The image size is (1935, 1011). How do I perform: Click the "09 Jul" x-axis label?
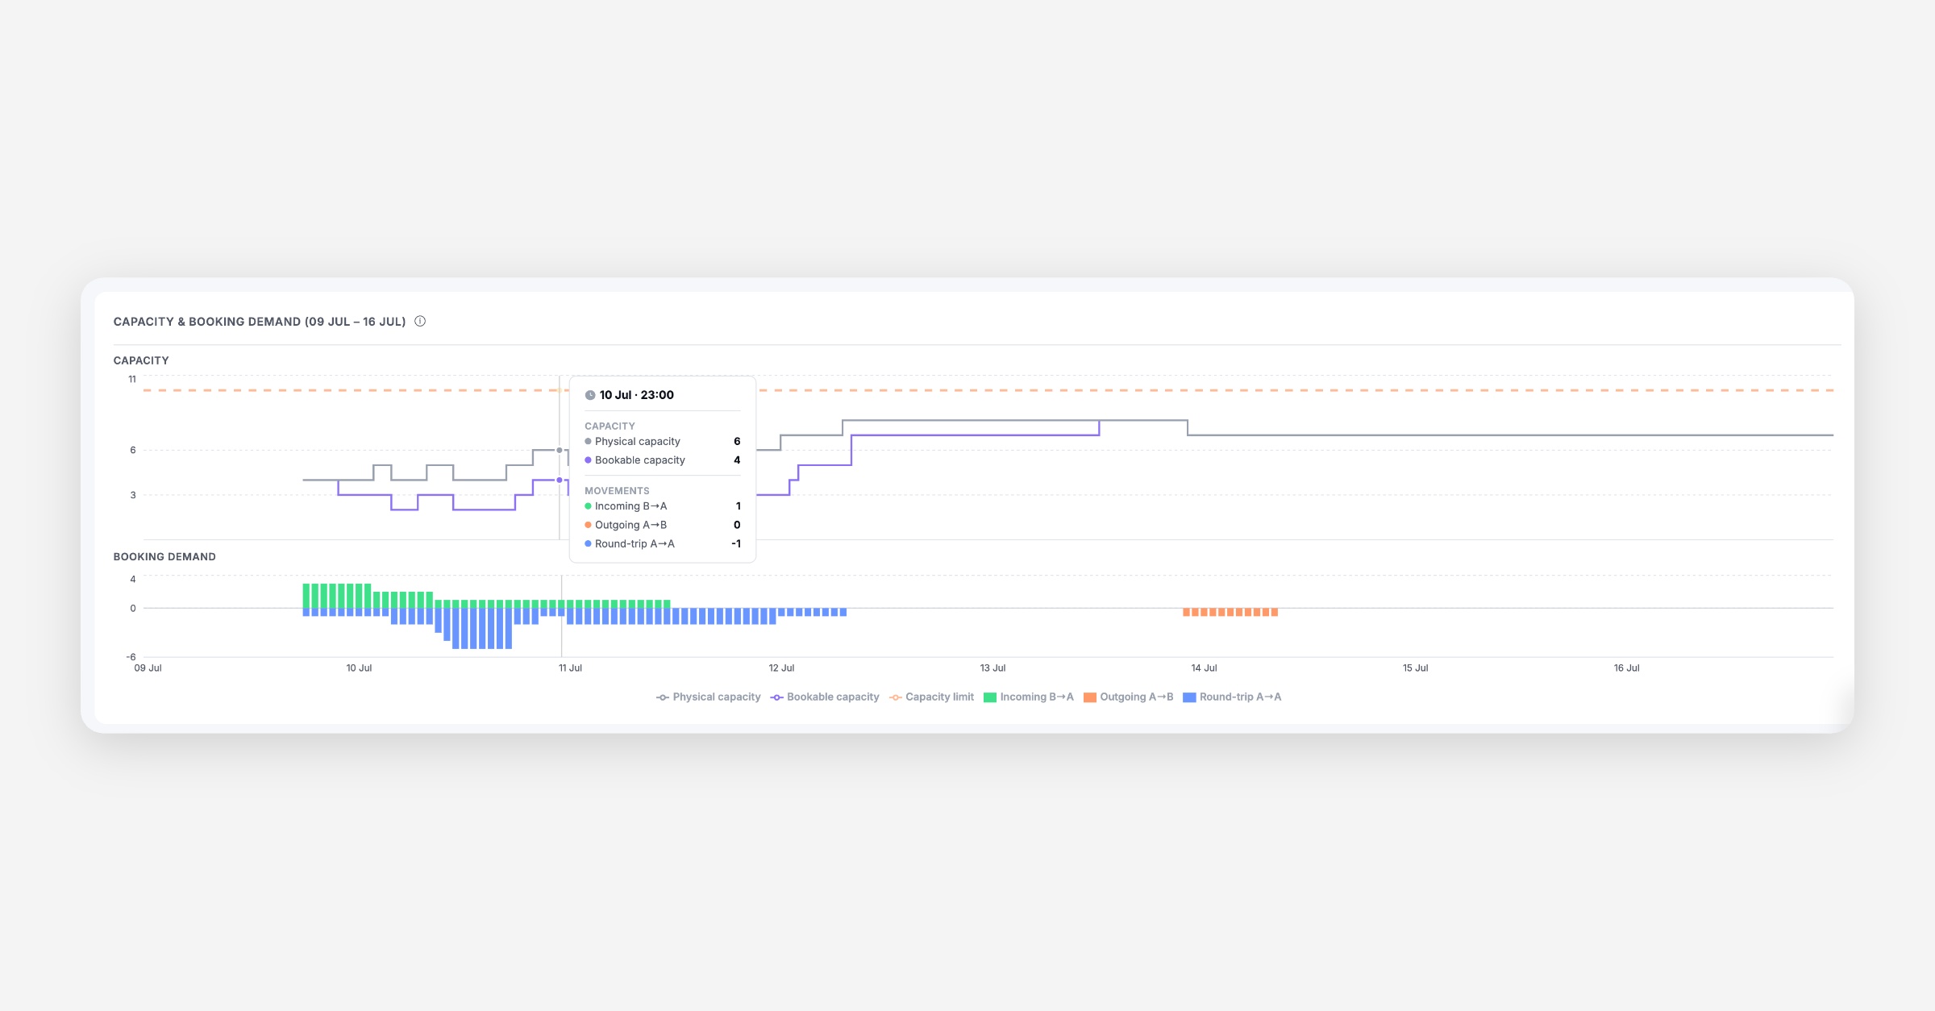pyautogui.click(x=148, y=668)
